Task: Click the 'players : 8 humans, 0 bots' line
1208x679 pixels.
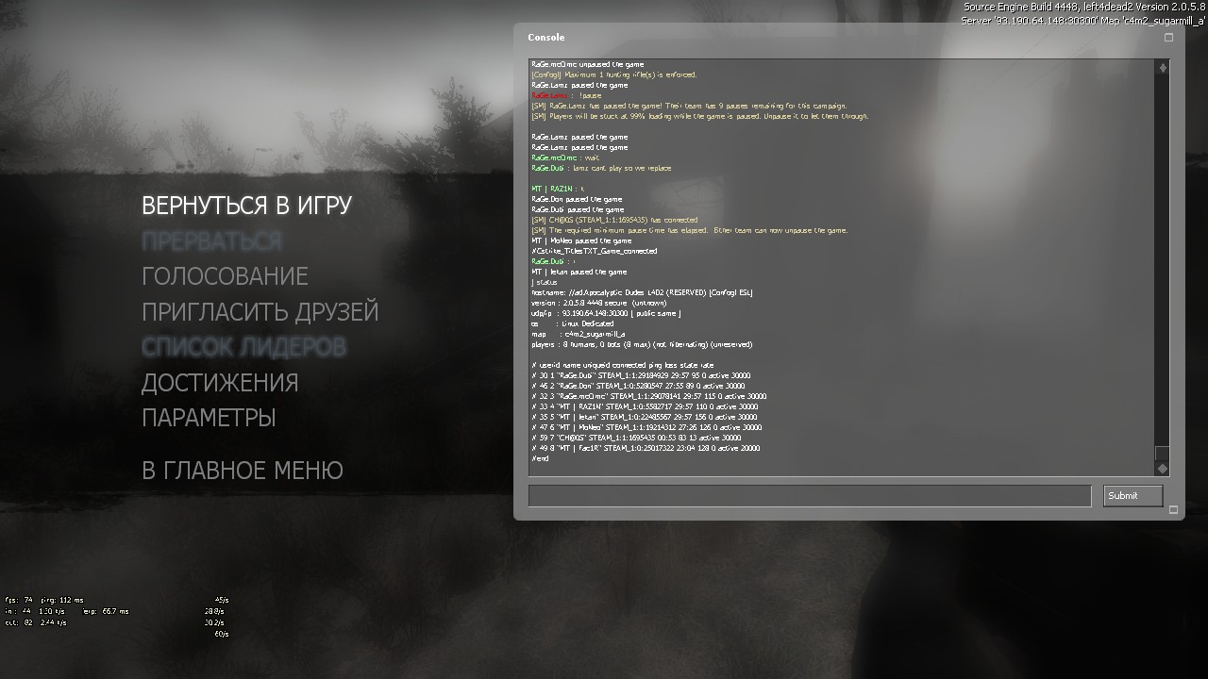Action: click(x=642, y=344)
